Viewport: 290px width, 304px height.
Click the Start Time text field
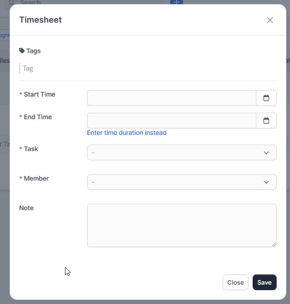[172, 98]
